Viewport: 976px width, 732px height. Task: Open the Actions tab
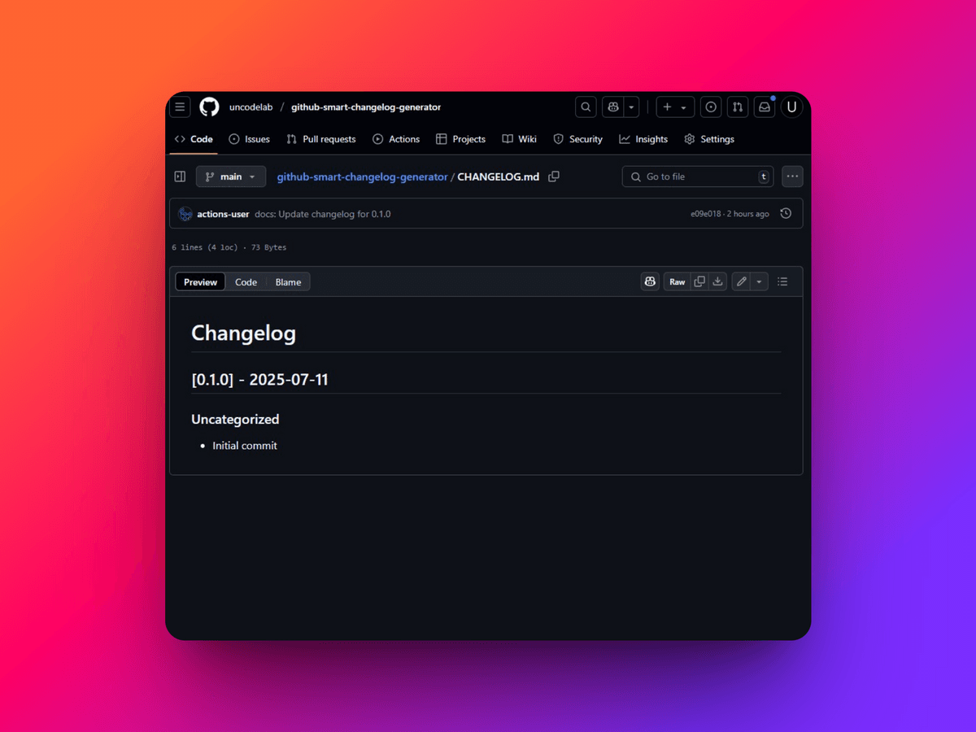[x=396, y=139]
